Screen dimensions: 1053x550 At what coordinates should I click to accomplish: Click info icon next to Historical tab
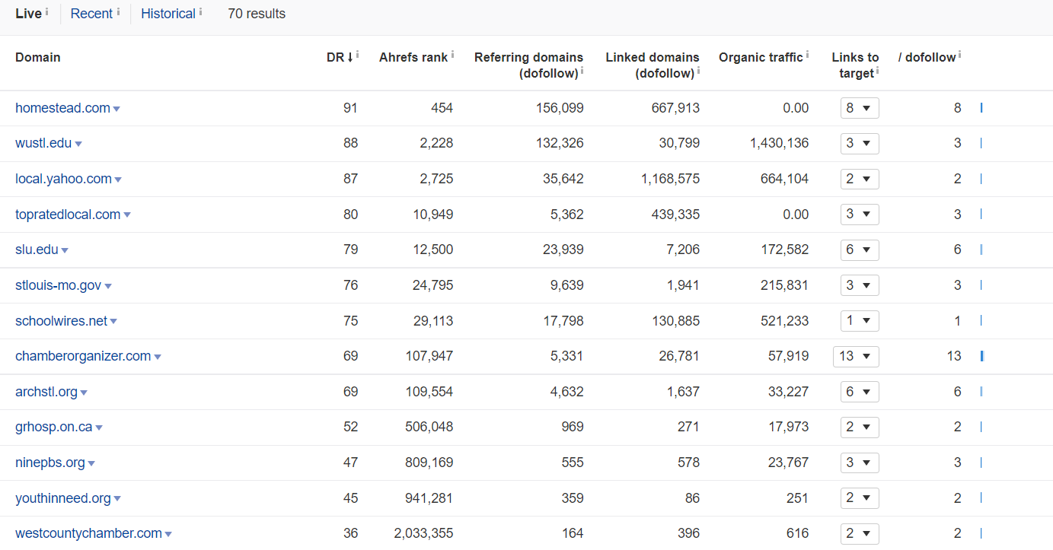coord(200,11)
